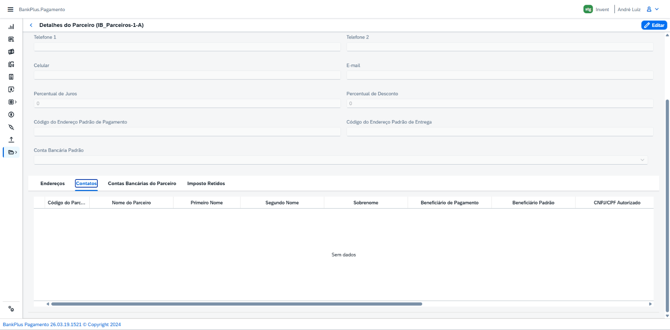Viewport: 670px width, 330px height.
Task: Click the table scroll-left arrow
Action: [x=48, y=304]
